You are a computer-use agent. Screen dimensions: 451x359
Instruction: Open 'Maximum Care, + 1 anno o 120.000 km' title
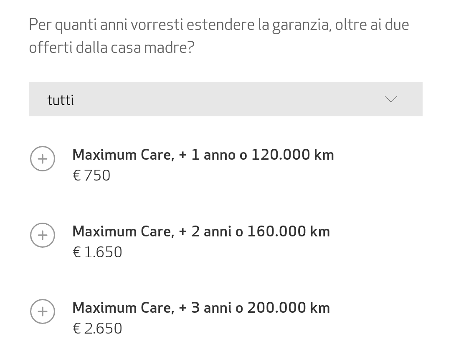[203, 155]
